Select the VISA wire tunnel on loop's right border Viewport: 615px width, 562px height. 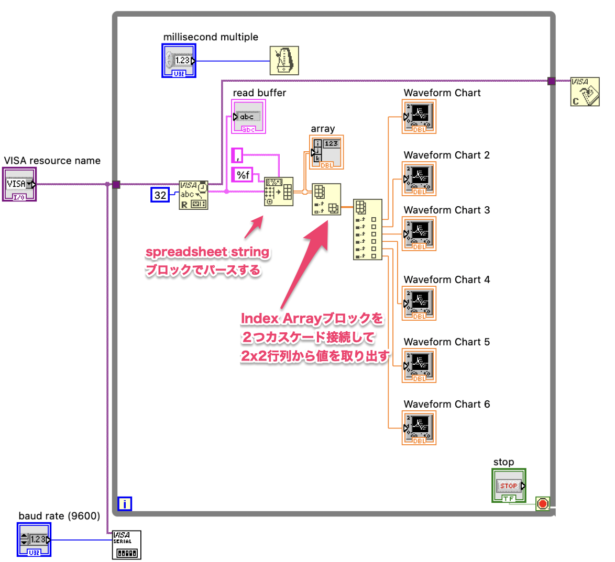click(x=552, y=81)
